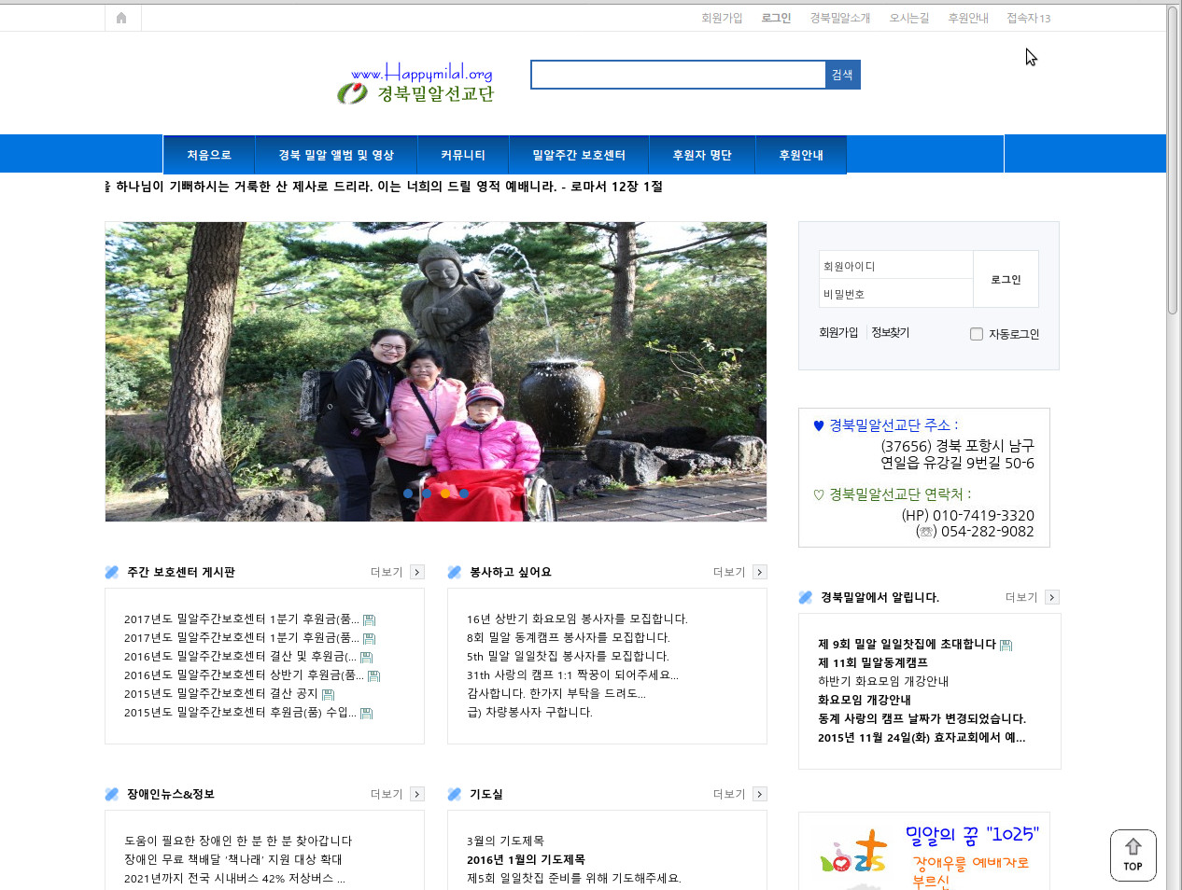Viewport: 1182px width, 890px height.
Task: Select the yellow slideshow indicator dot
Action: 445,494
